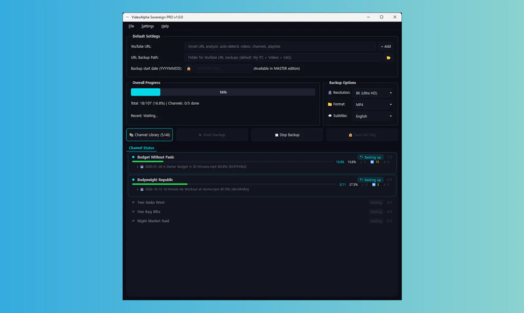Open the File menu

[131, 26]
